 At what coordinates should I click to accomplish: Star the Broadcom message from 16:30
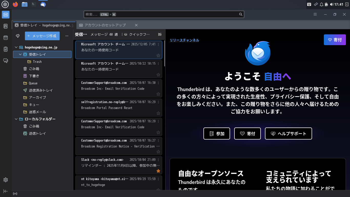(x=158, y=94)
